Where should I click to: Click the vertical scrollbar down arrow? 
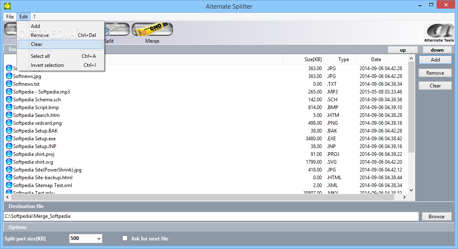point(411,190)
